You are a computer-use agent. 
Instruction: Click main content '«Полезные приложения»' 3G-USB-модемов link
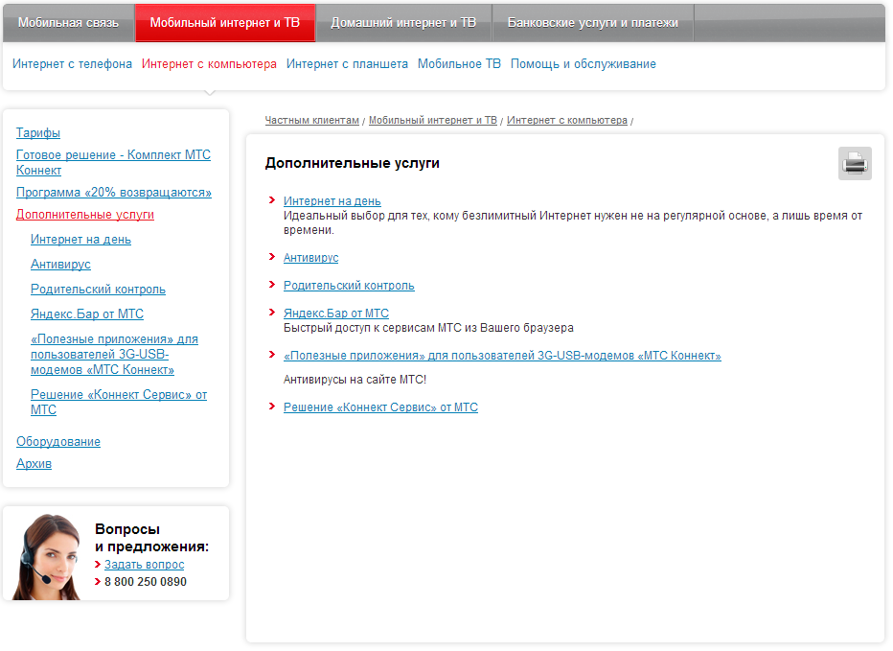[502, 356]
